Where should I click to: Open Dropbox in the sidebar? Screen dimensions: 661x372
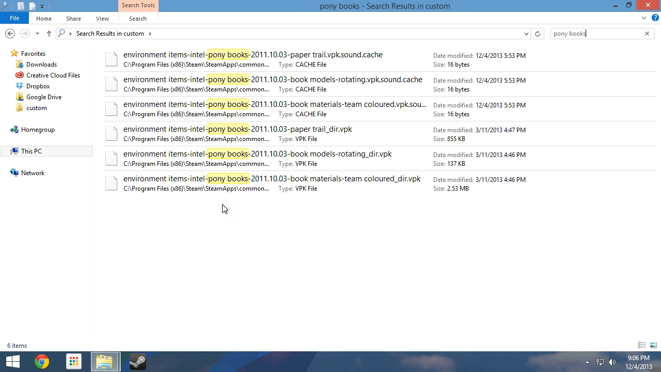pos(38,86)
